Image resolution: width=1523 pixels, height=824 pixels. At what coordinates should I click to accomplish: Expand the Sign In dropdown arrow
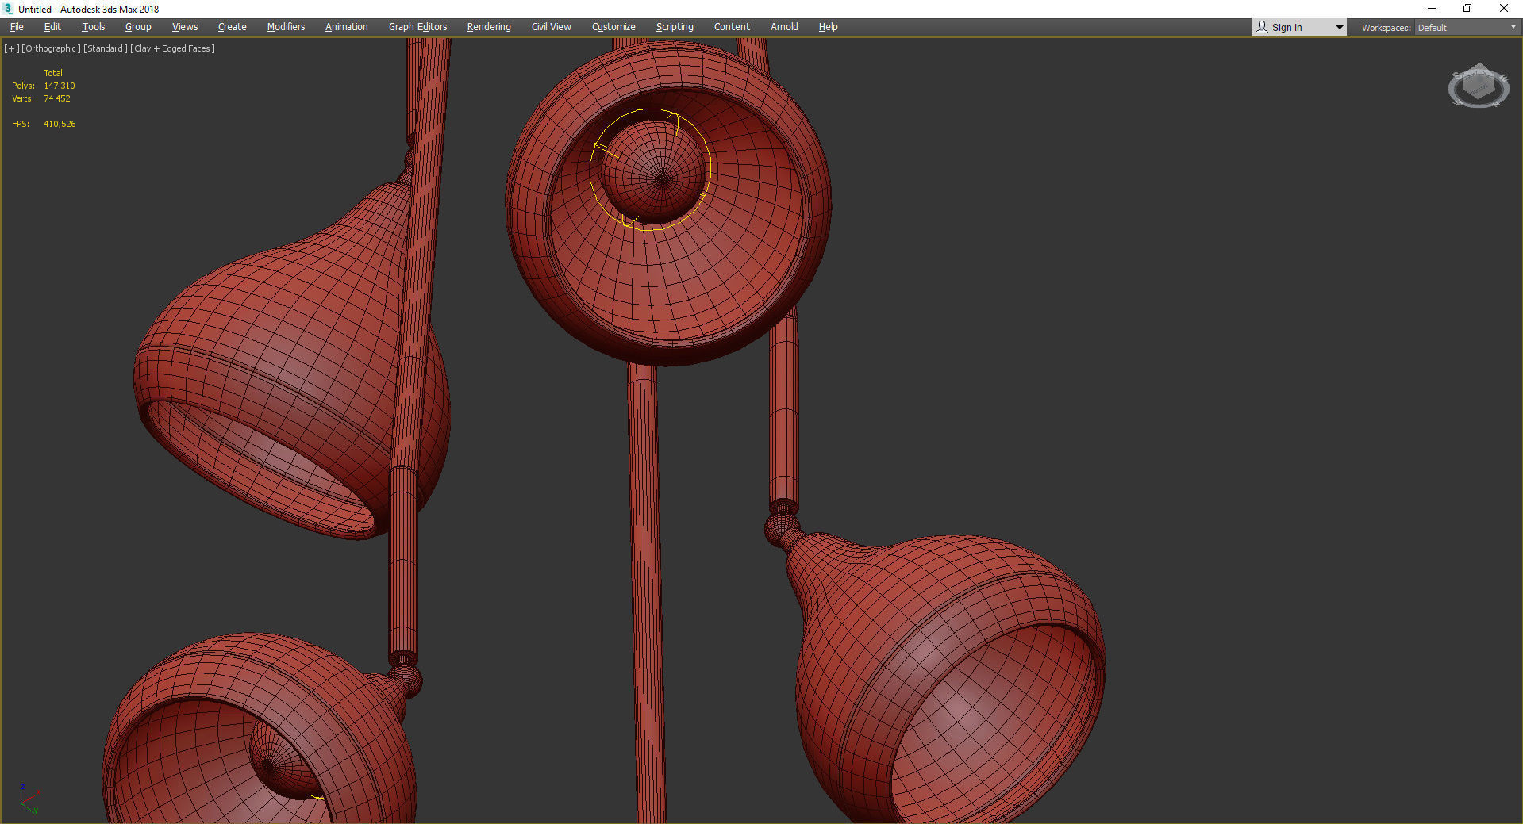click(x=1339, y=27)
